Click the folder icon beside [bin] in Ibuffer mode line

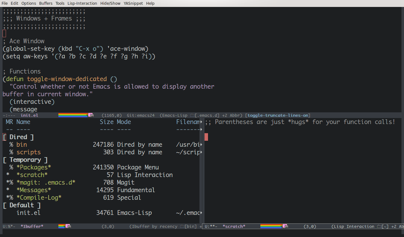[181, 226]
